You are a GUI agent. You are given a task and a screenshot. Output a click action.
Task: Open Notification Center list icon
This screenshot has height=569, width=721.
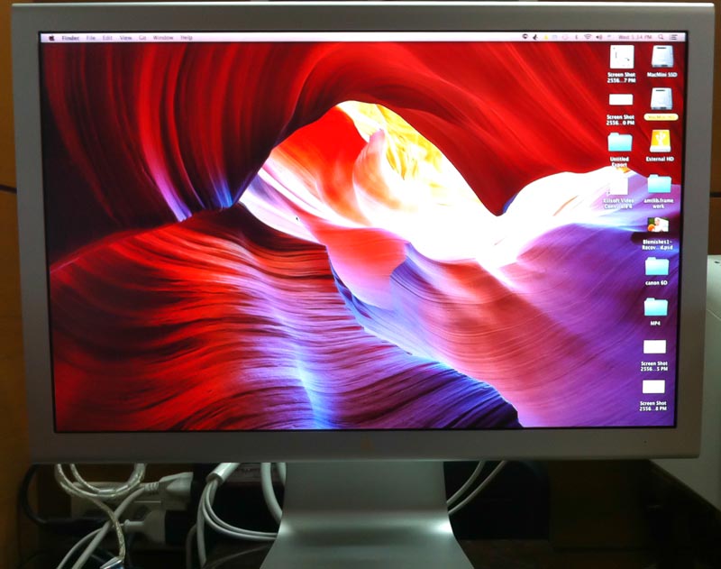(x=673, y=37)
